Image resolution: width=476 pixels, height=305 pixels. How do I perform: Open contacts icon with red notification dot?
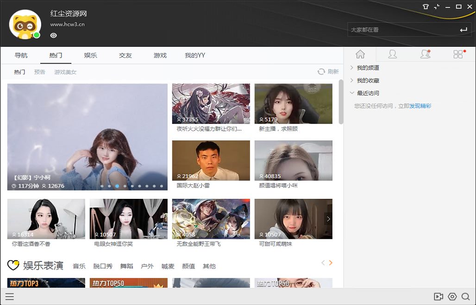coord(425,54)
